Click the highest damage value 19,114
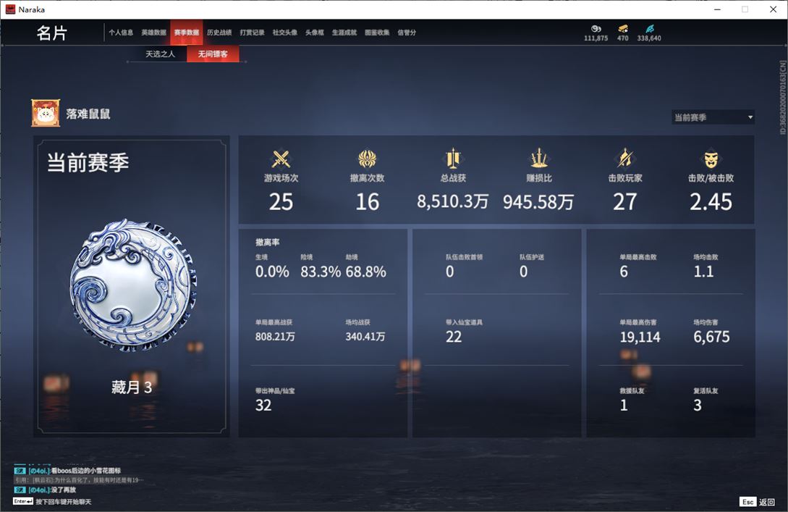This screenshot has width=788, height=512. pyautogui.click(x=640, y=337)
